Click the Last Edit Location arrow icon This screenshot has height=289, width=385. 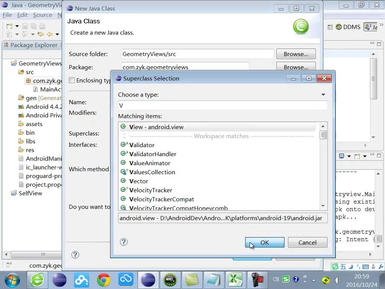pos(41,34)
